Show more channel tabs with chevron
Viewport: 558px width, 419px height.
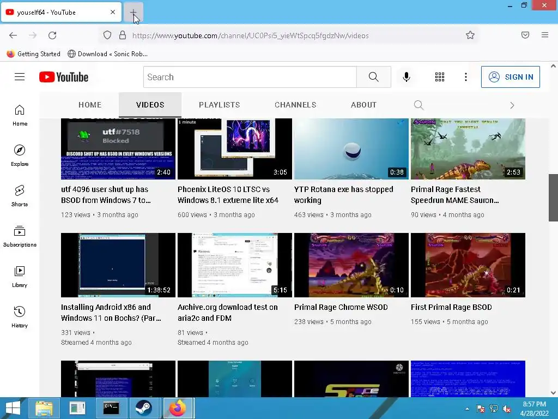tap(512, 105)
